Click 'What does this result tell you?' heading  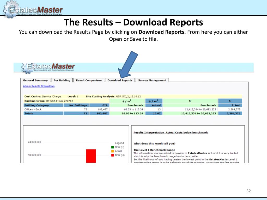[154, 143]
